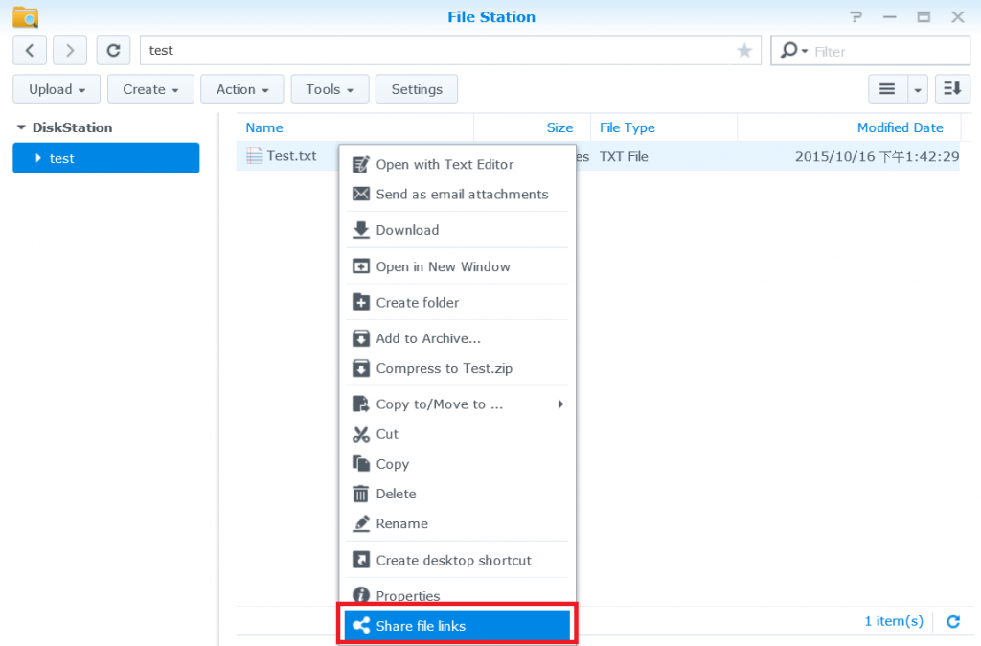Screen dimensions: 981x646
Task: Bookmark folder with the star icon
Action: 744,51
